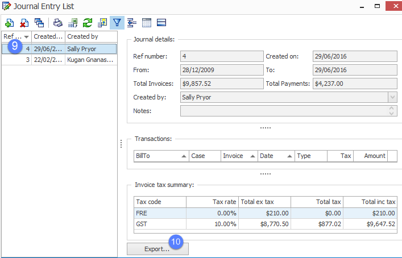
Task: Click the export grid to spreadsheet icon
Action: point(73,23)
